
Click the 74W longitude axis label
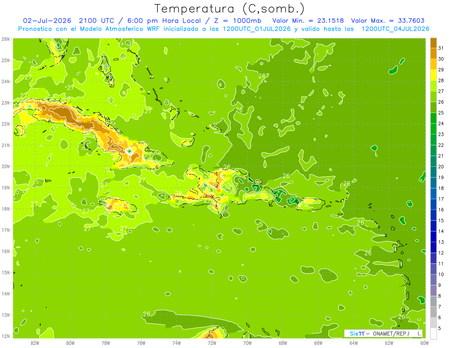click(x=176, y=343)
